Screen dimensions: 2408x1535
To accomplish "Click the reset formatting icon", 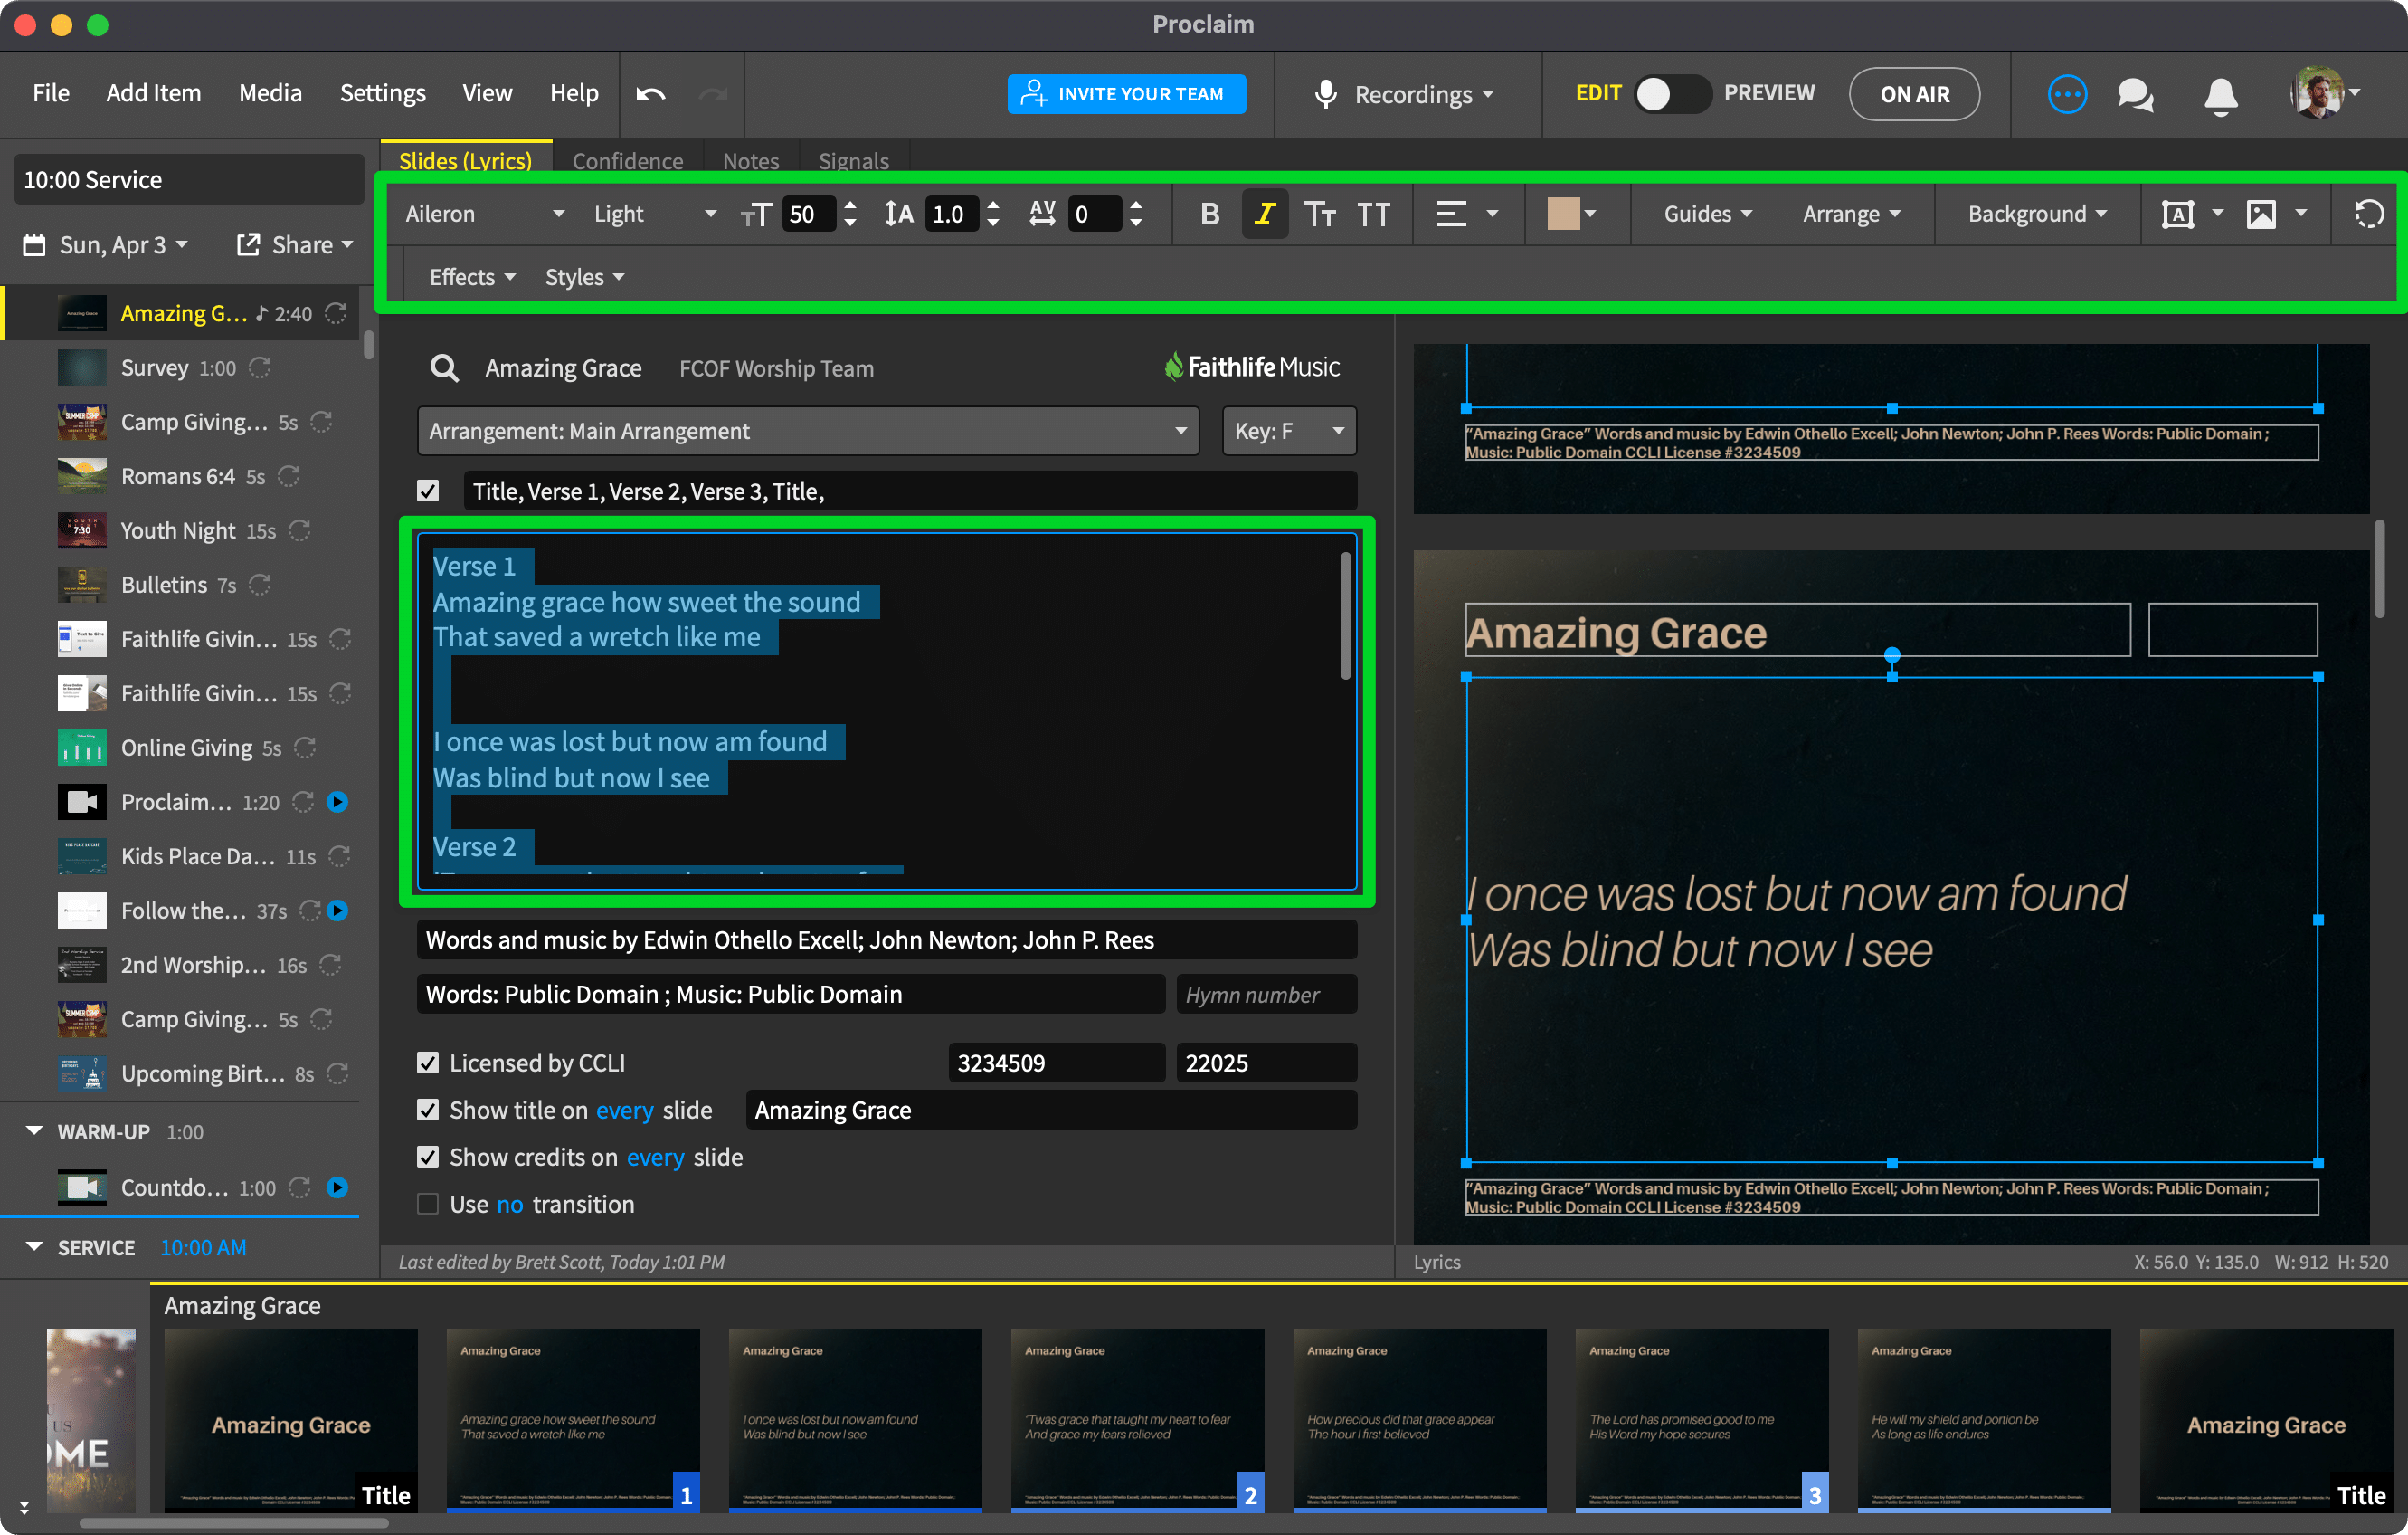I will coord(2368,215).
